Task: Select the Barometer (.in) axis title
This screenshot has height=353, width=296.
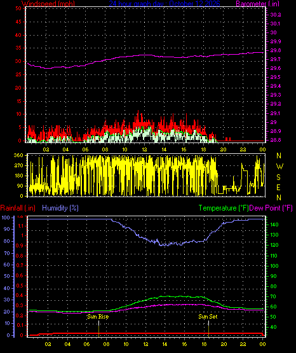Action: [x=257, y=3]
